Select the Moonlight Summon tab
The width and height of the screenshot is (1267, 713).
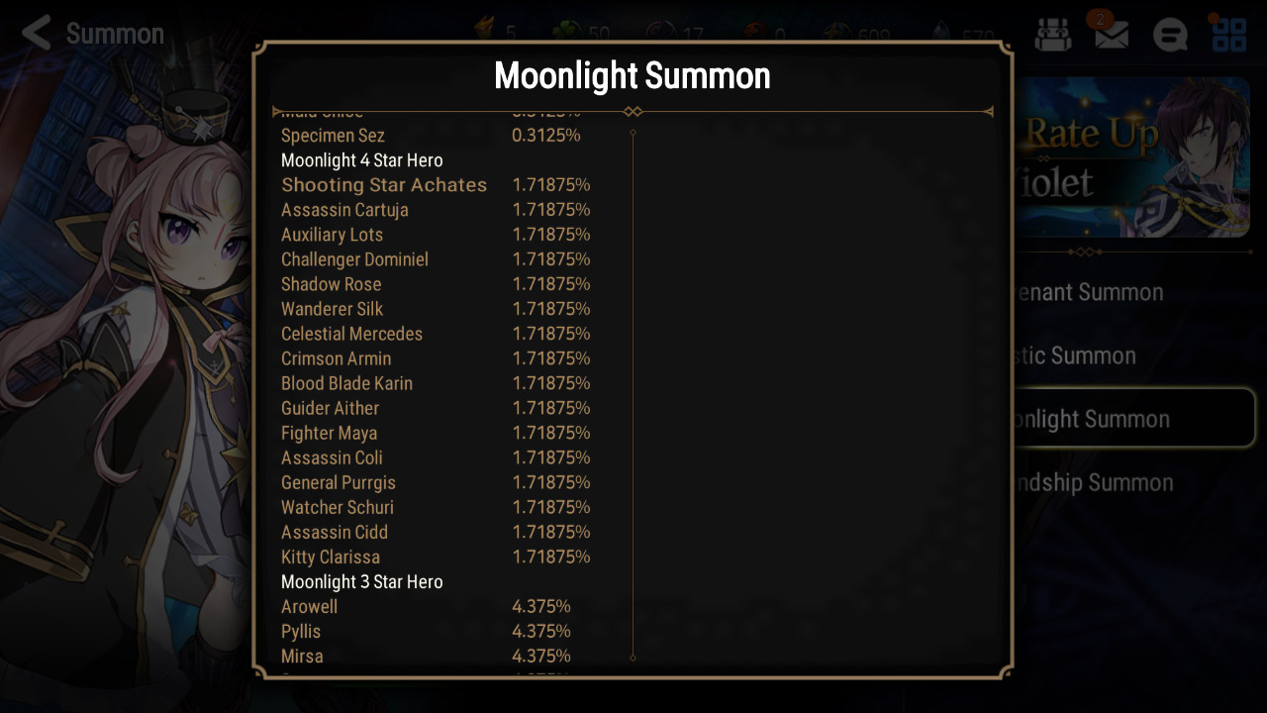[1135, 418]
